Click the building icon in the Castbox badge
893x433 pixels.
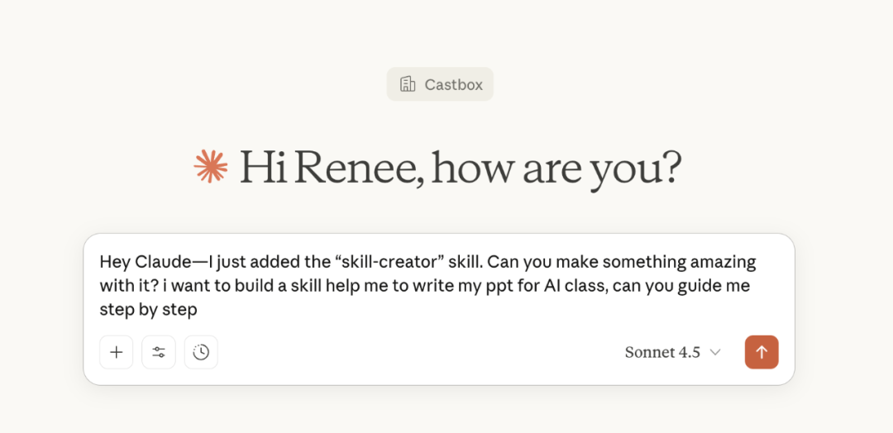pos(407,84)
